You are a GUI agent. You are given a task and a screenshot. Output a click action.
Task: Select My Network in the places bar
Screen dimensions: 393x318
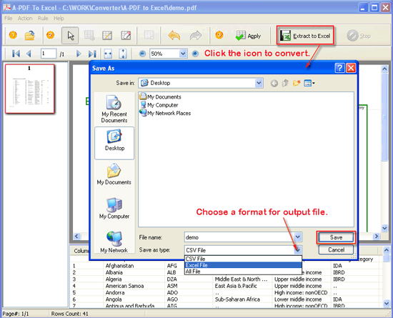point(114,242)
